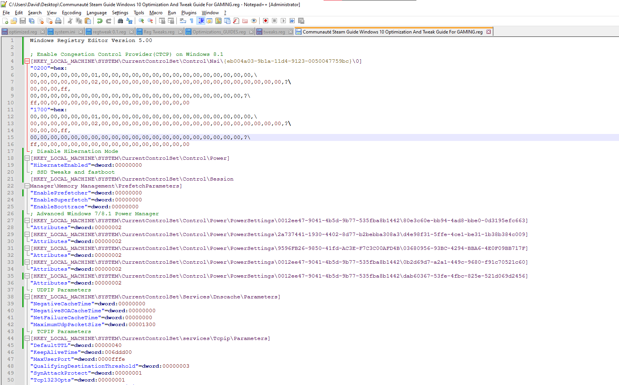Undo last change with green arrow
Viewport: 619px width, 385px height.
click(100, 21)
